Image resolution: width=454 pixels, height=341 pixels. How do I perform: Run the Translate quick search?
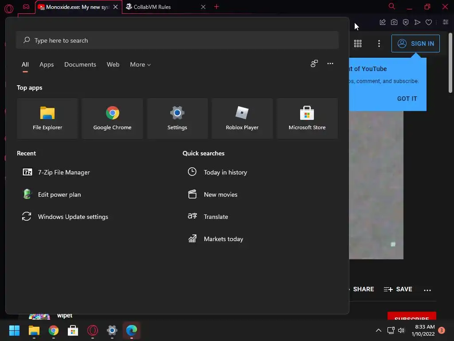click(x=208, y=217)
